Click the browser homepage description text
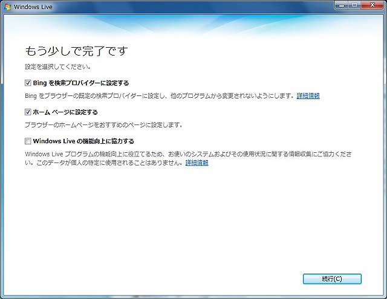 (103, 124)
